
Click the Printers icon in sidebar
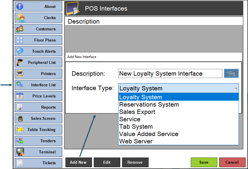click(x=20, y=74)
